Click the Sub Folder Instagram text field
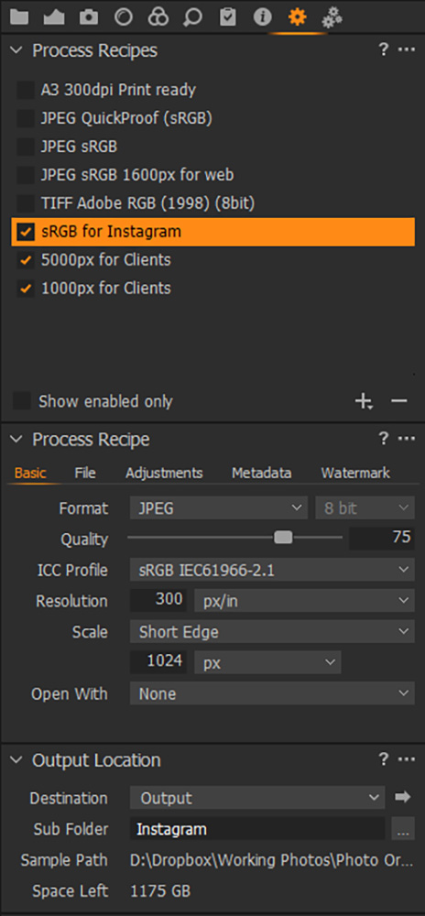The height and width of the screenshot is (916, 425). click(x=257, y=829)
